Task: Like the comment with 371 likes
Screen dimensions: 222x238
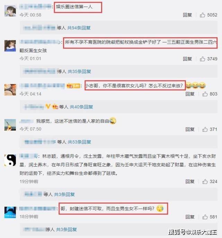Action: coord(205,129)
